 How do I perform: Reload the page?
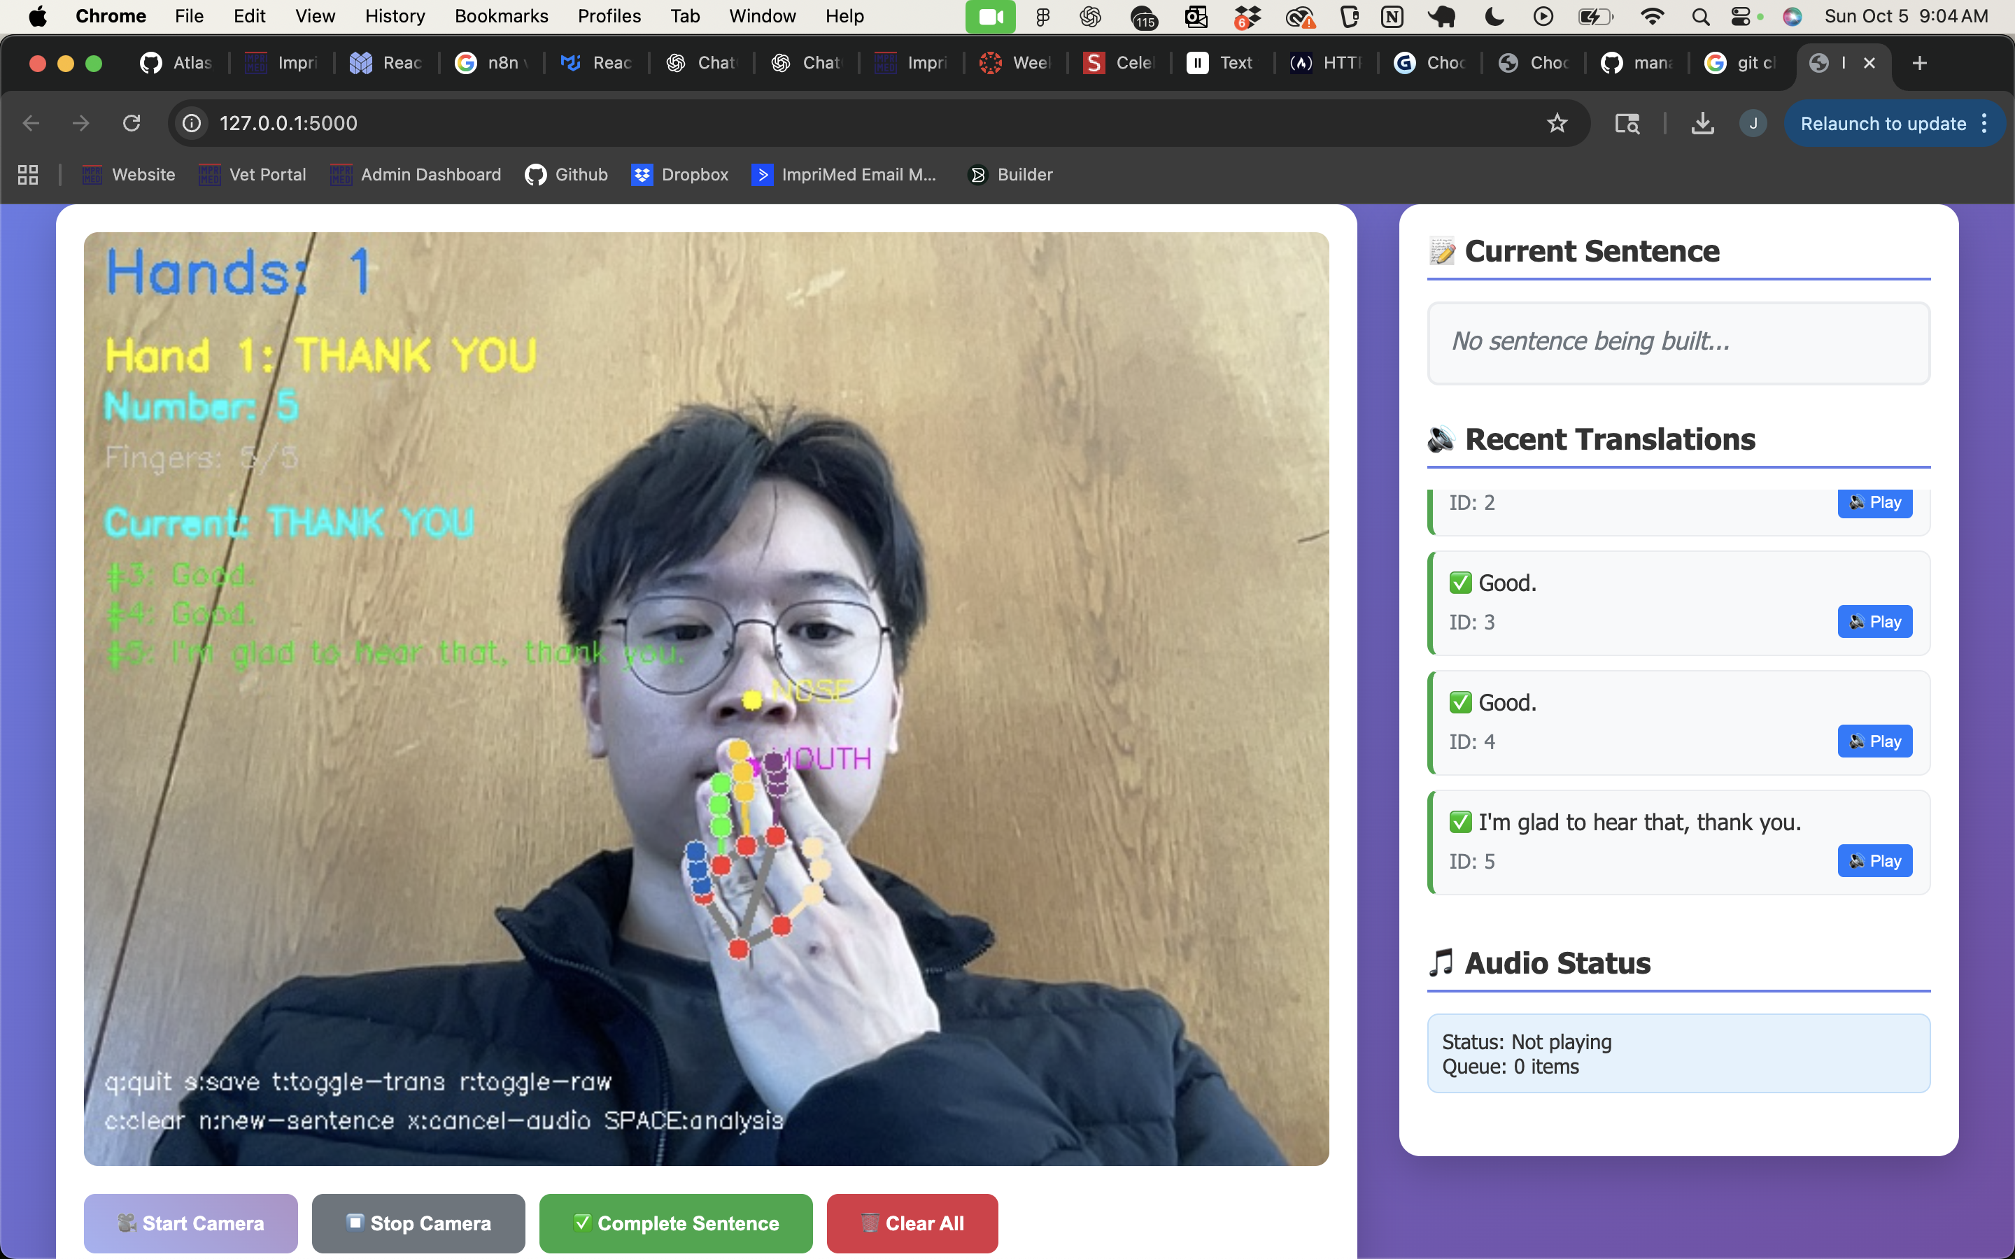[x=131, y=123]
